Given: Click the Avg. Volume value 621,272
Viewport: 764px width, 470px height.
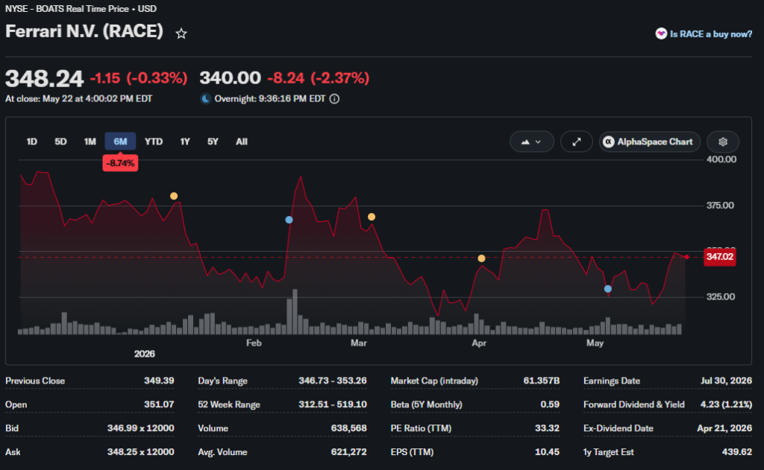Looking at the screenshot, I should pos(349,452).
